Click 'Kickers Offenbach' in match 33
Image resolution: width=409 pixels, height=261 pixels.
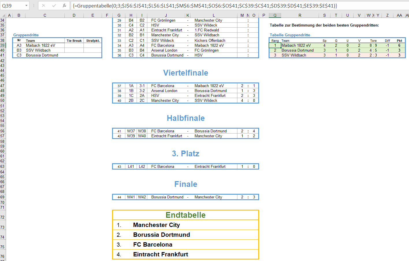[x=210, y=40]
